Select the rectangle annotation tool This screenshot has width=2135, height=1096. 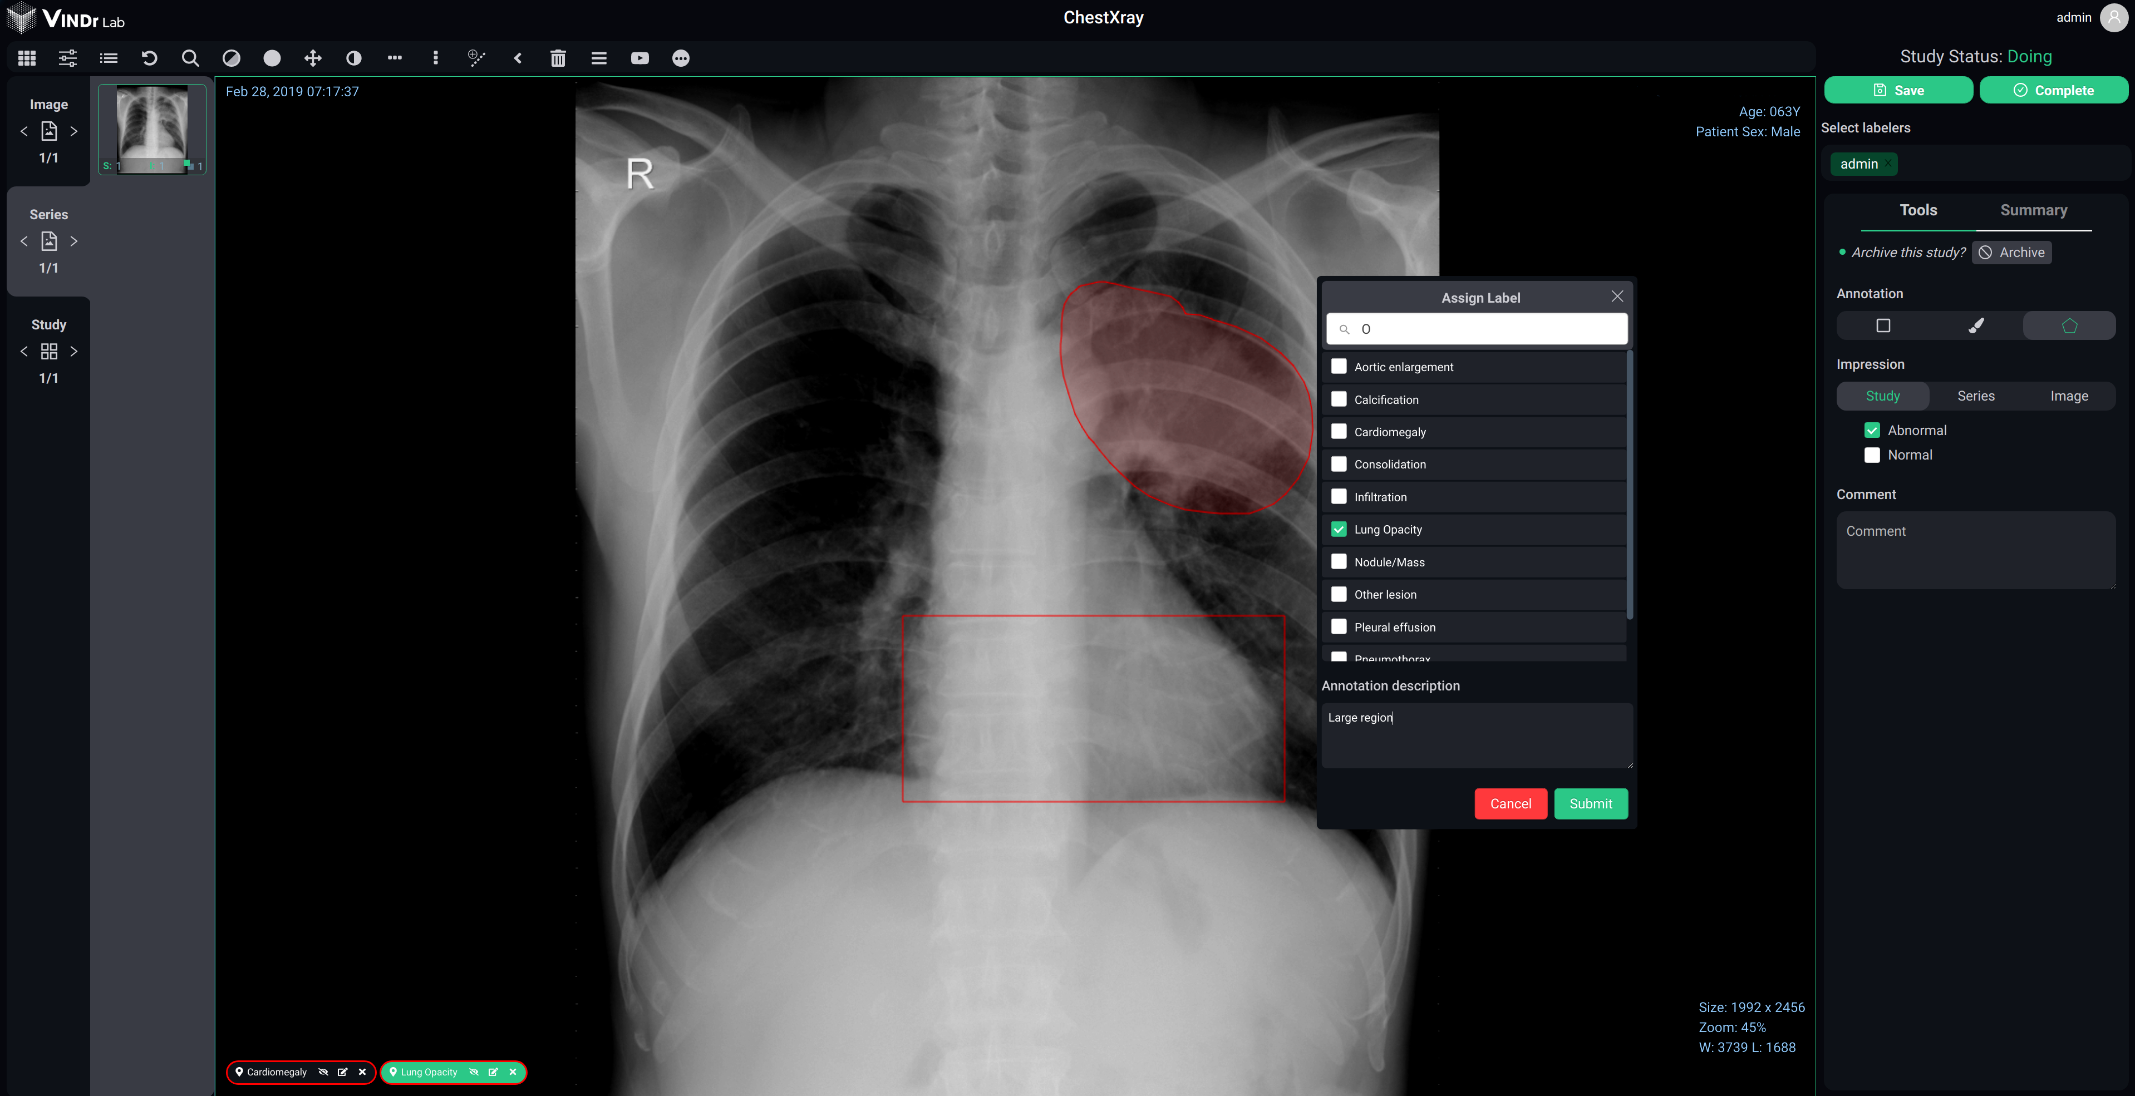coord(1883,325)
